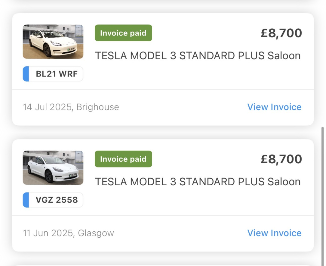The height and width of the screenshot is (266, 326).
Task: Click £8,700 price on BL21 WRF card
Action: pyautogui.click(x=281, y=33)
